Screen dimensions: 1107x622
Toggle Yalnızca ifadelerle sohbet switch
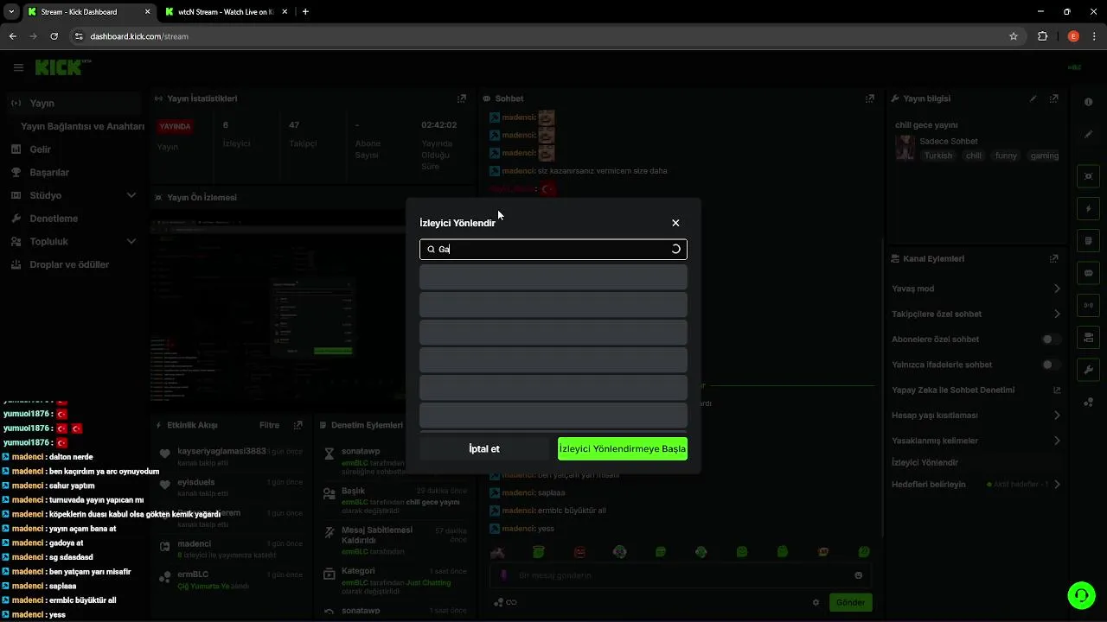click(x=1050, y=365)
